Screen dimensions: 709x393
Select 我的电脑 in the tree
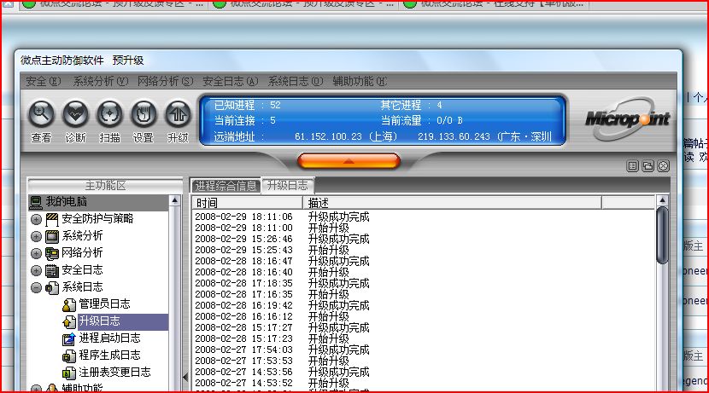66,202
